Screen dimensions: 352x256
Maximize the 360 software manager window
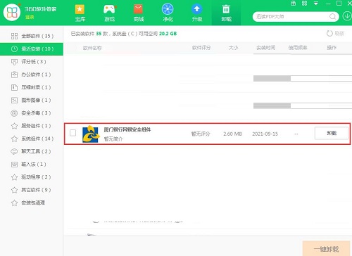coord(339,4)
